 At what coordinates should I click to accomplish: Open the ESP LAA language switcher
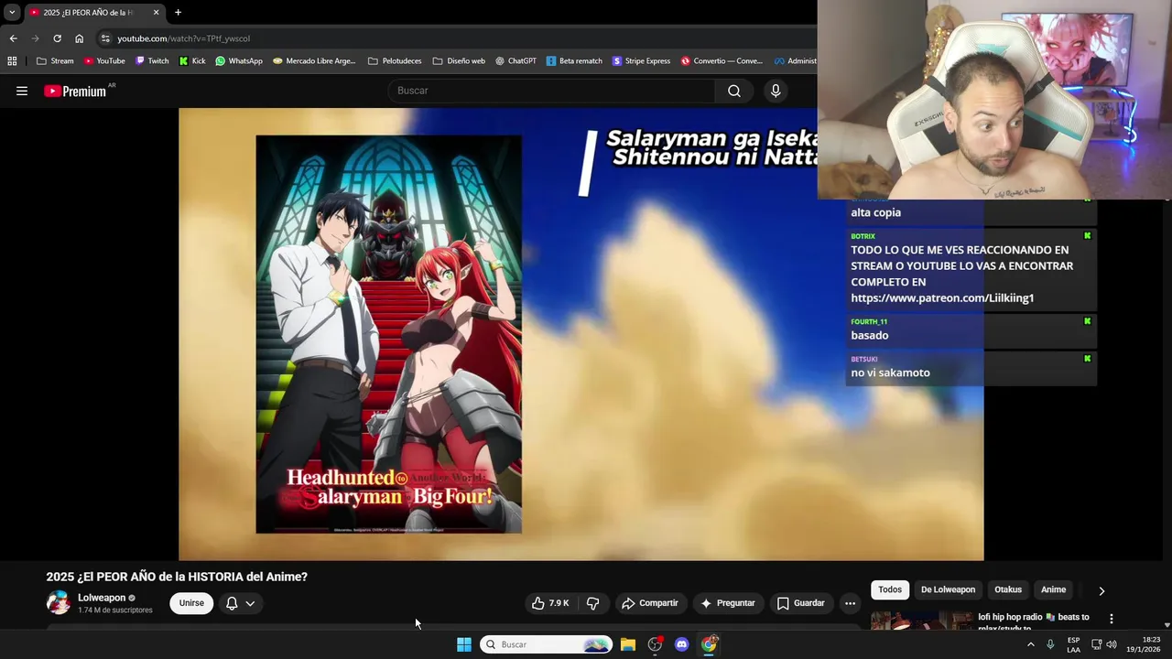(1073, 644)
